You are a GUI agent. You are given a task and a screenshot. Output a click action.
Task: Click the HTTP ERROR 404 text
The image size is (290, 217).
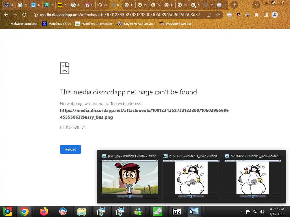(x=73, y=127)
